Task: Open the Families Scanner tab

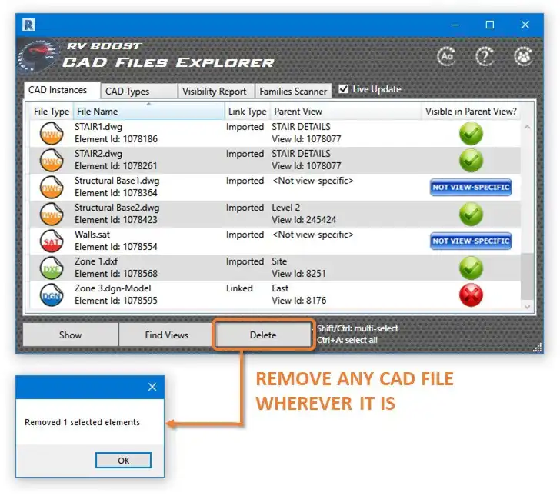Action: tap(293, 92)
